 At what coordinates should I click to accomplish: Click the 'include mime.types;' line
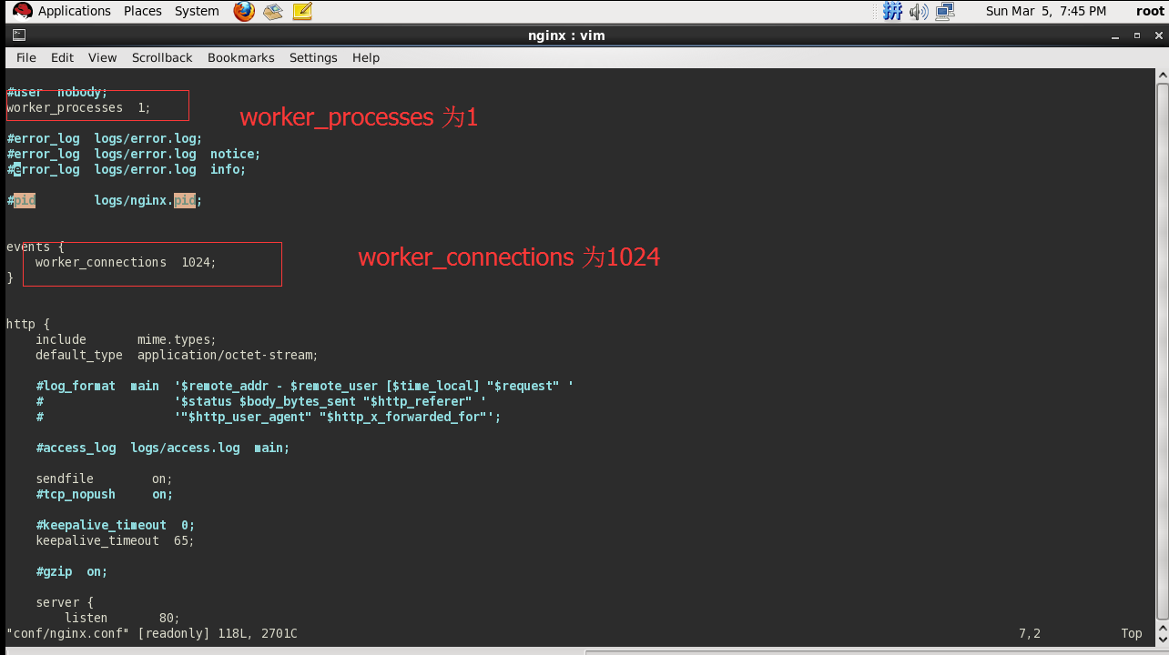coord(127,339)
